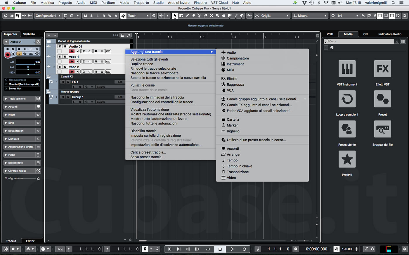Expand the Mandate inspector section
Viewport: 409px width, 255px height.
[x=22, y=139]
